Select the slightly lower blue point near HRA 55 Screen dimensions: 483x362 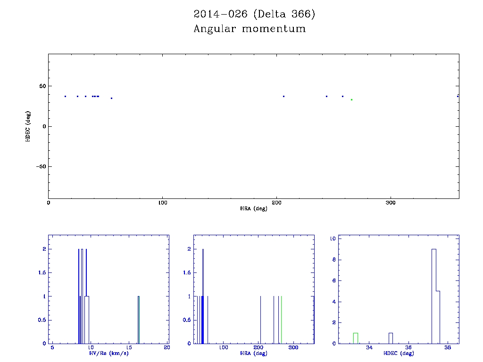[111, 98]
